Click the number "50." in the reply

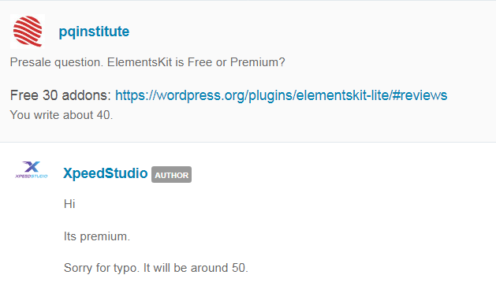240,268
